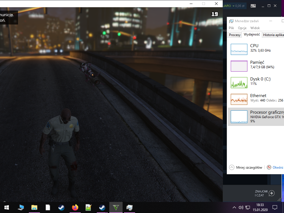Open the Widok menu in Task Manager
The width and height of the screenshot is (284, 213).
pyautogui.click(x=255, y=28)
